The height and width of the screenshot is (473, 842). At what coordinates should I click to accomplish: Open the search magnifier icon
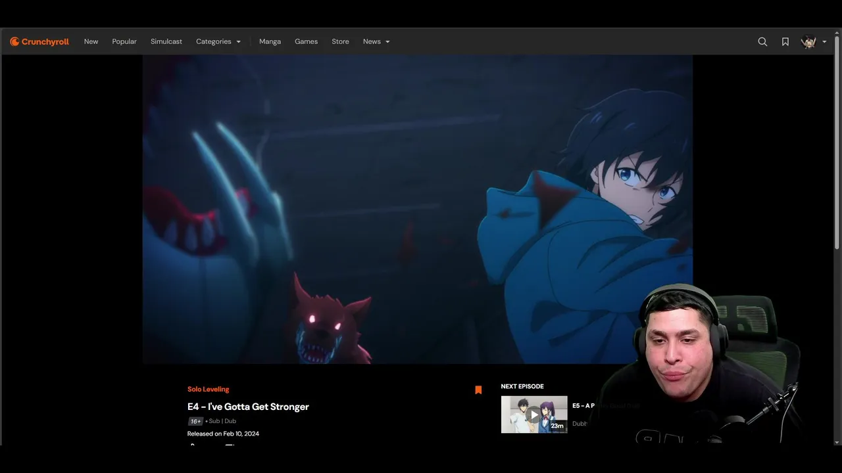pos(762,41)
